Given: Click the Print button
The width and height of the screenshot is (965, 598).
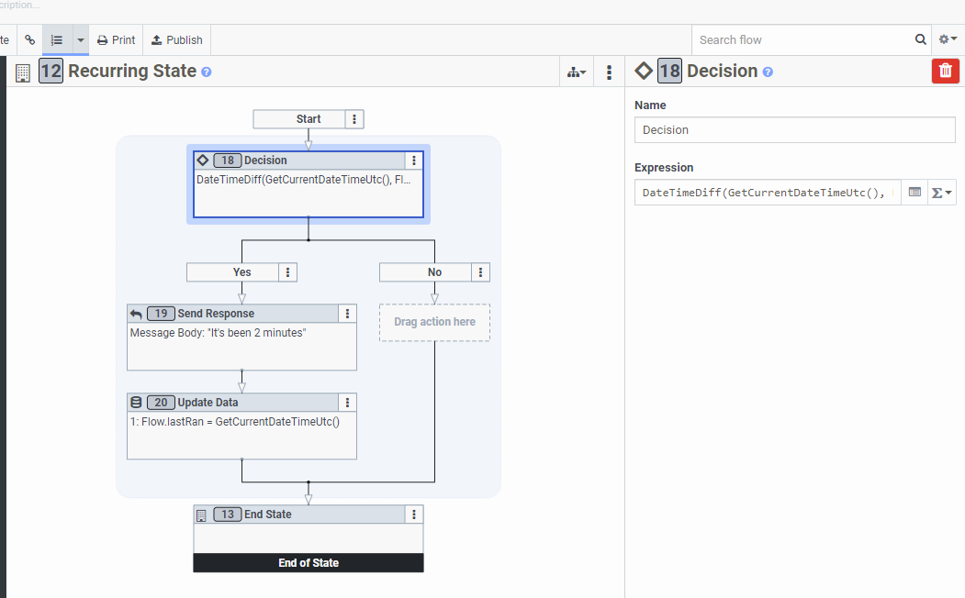Looking at the screenshot, I should click(116, 40).
